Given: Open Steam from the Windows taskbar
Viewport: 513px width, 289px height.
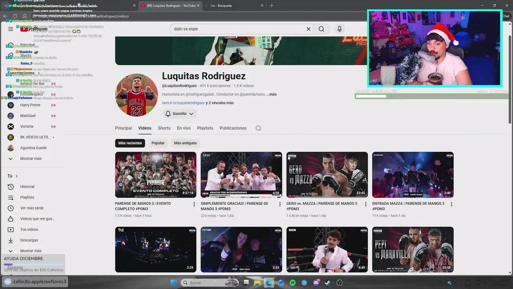Looking at the screenshot, I should tap(328, 283).
